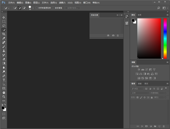
Task: Switch to the 通道 tab
Action: 140,84
